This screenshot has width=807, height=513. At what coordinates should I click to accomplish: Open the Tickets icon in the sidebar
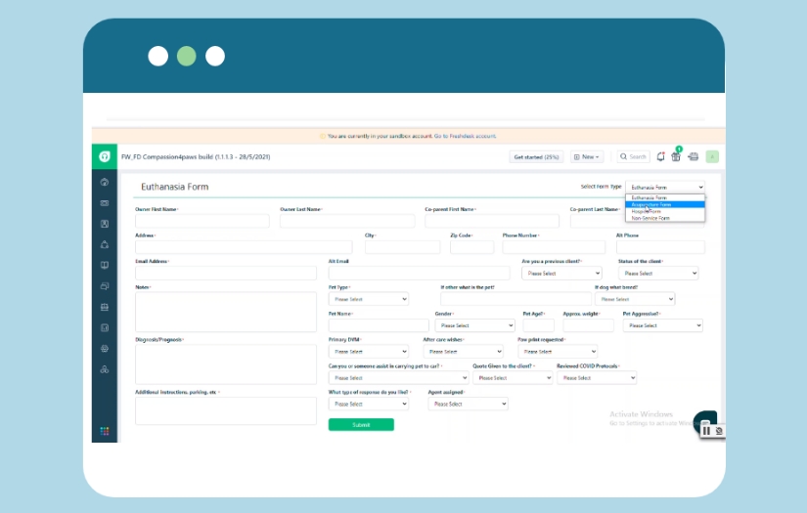click(x=105, y=202)
